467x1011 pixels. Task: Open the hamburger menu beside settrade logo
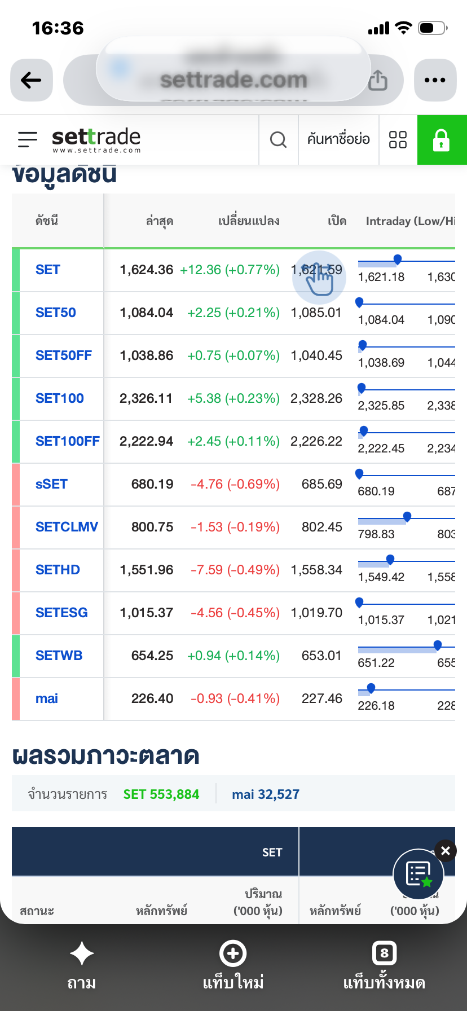pyautogui.click(x=28, y=139)
